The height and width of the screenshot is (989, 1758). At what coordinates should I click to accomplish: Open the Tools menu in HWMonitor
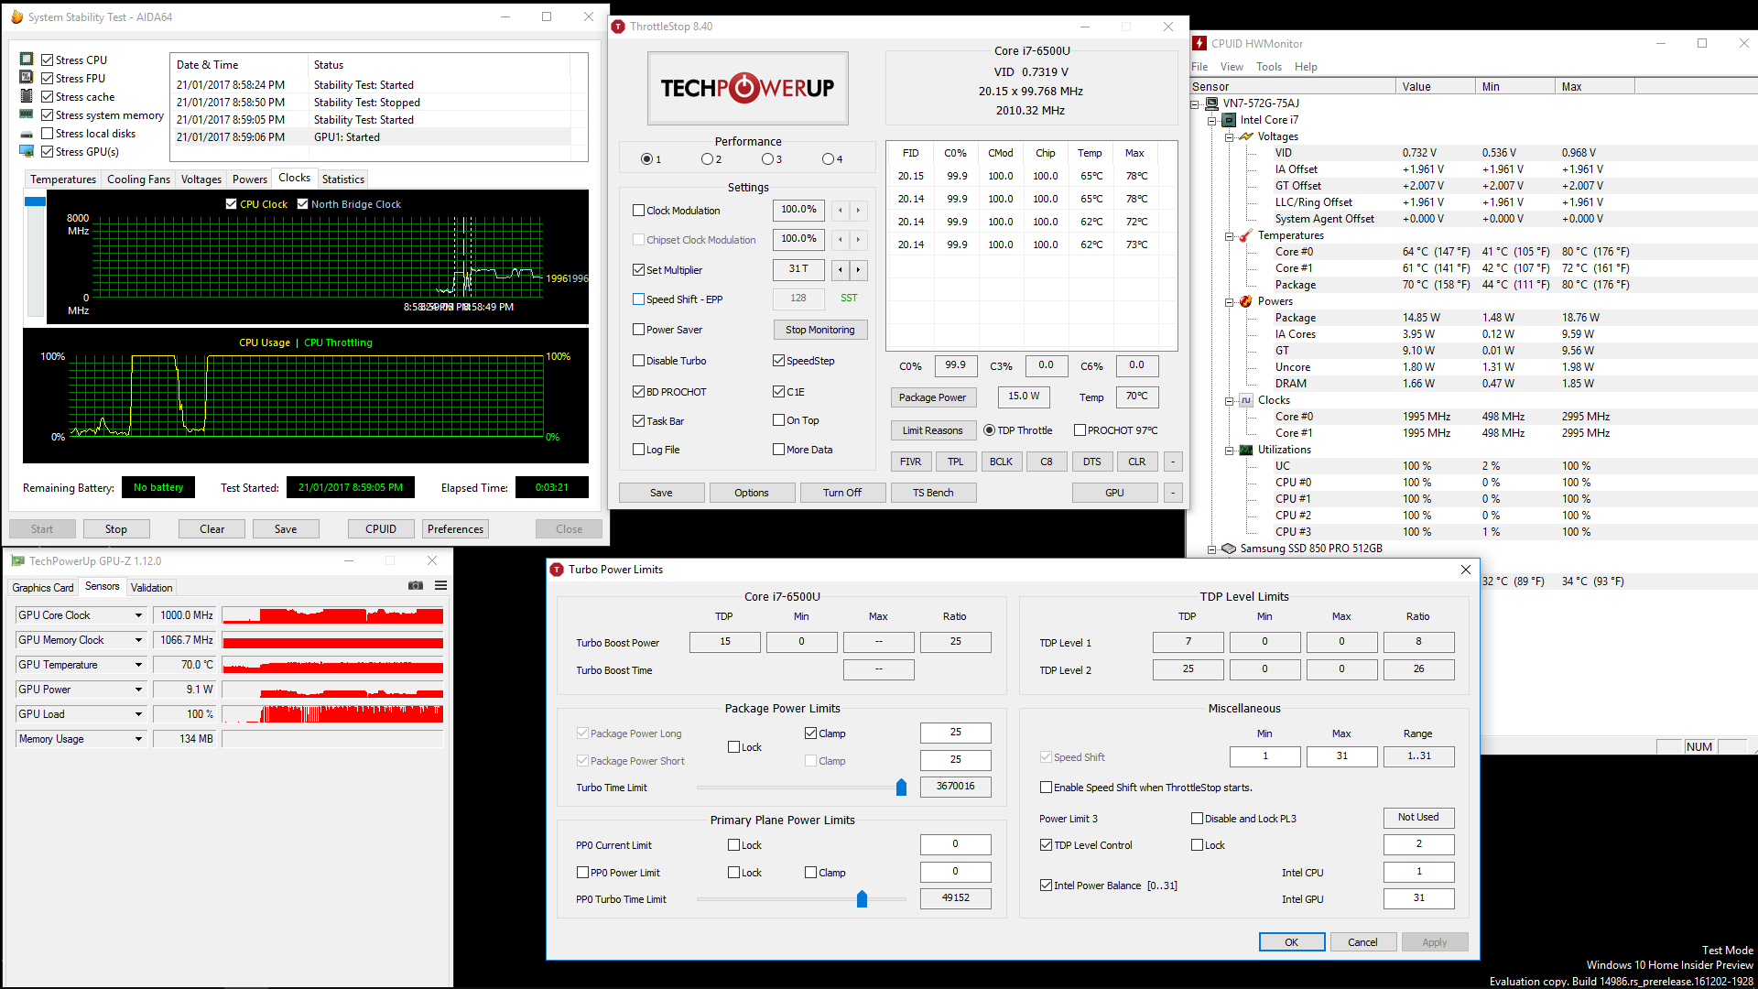(1268, 67)
